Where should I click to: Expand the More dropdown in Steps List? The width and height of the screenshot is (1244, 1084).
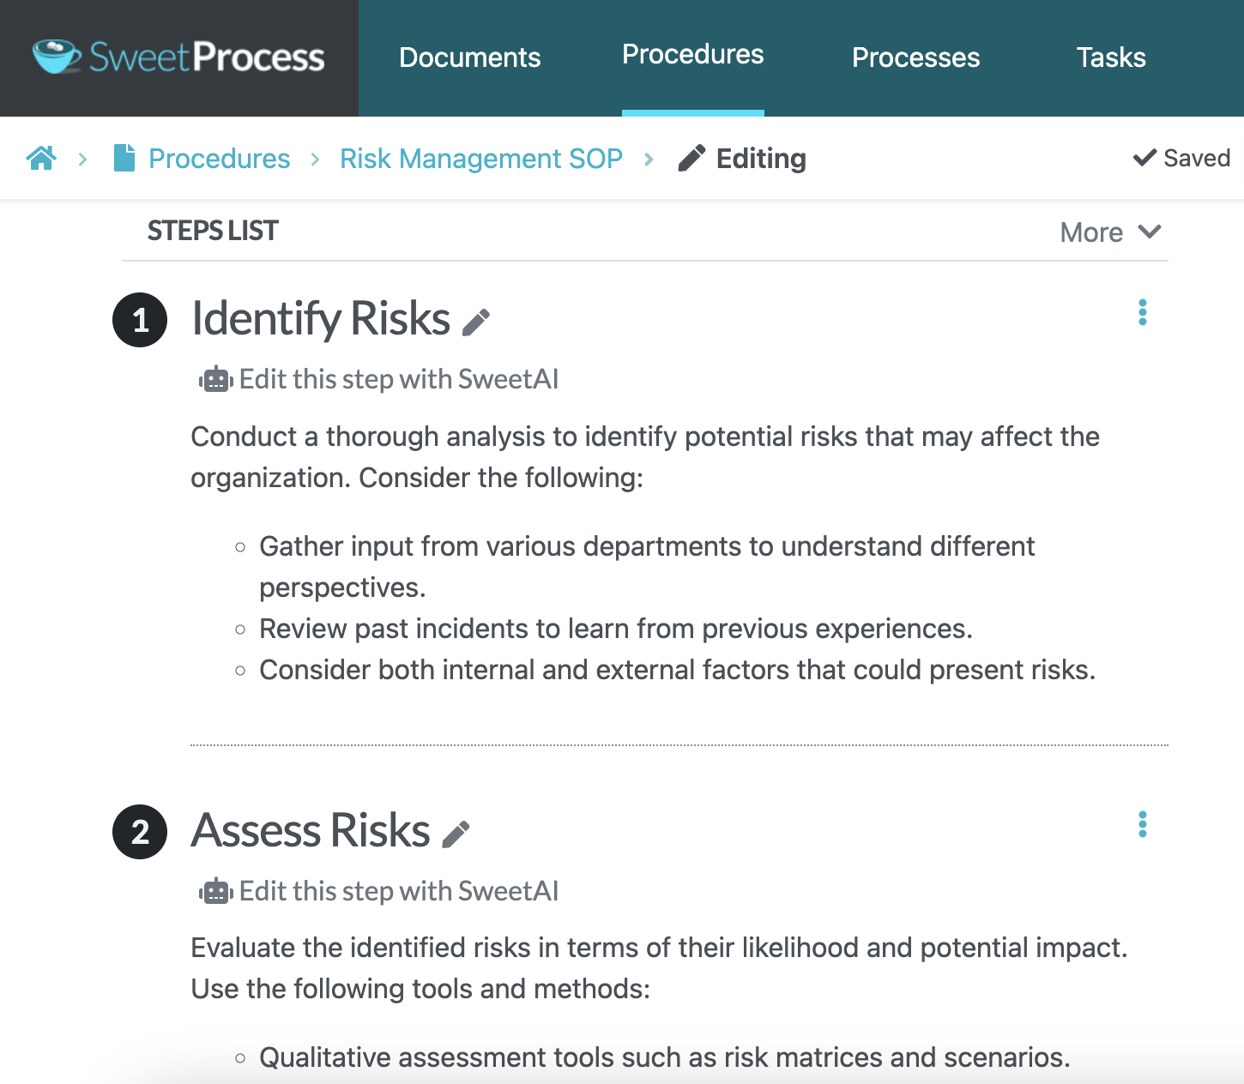point(1091,232)
